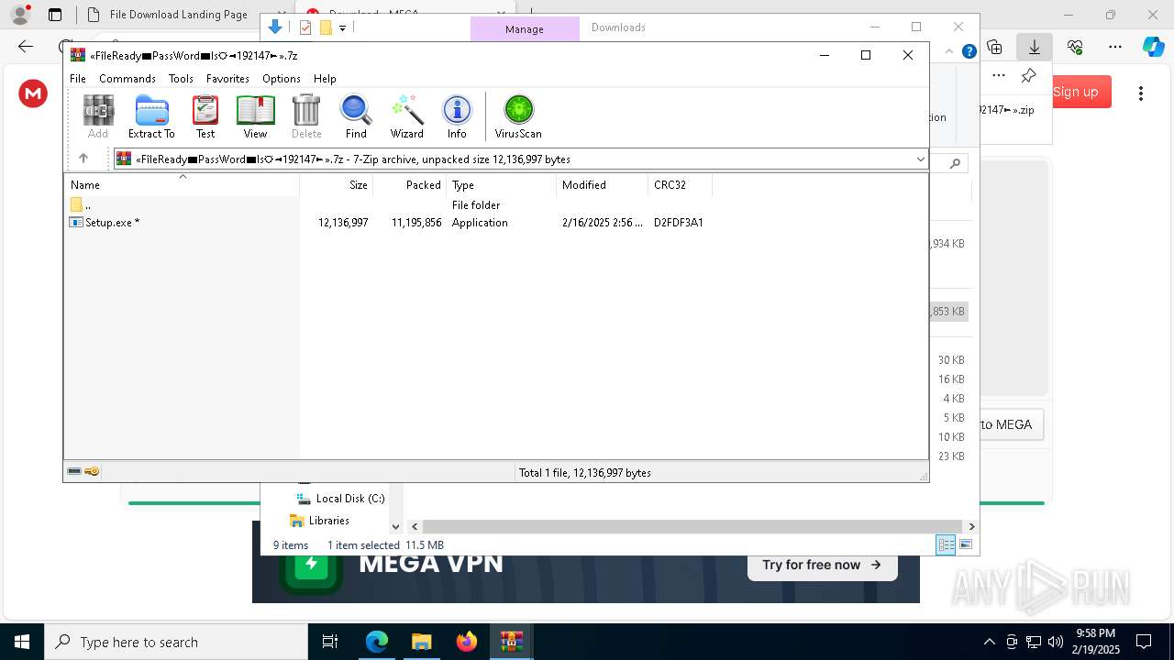1174x660 pixels.
Task: Open the Commands menu
Action: 127,79
